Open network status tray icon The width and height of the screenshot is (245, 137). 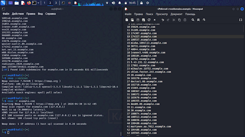click(107, 3)
